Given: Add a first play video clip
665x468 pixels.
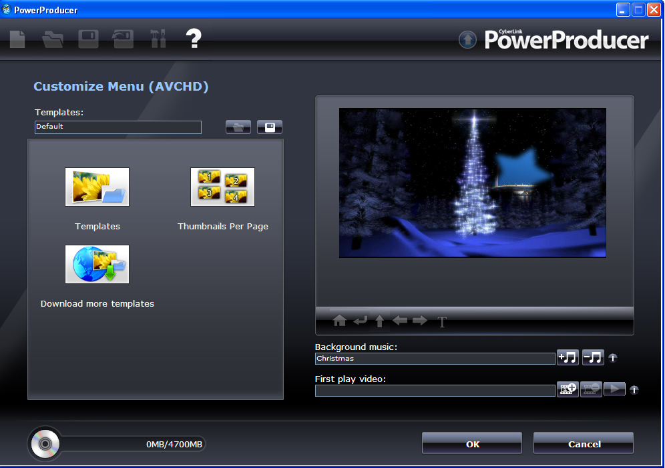Looking at the screenshot, I should point(568,389).
